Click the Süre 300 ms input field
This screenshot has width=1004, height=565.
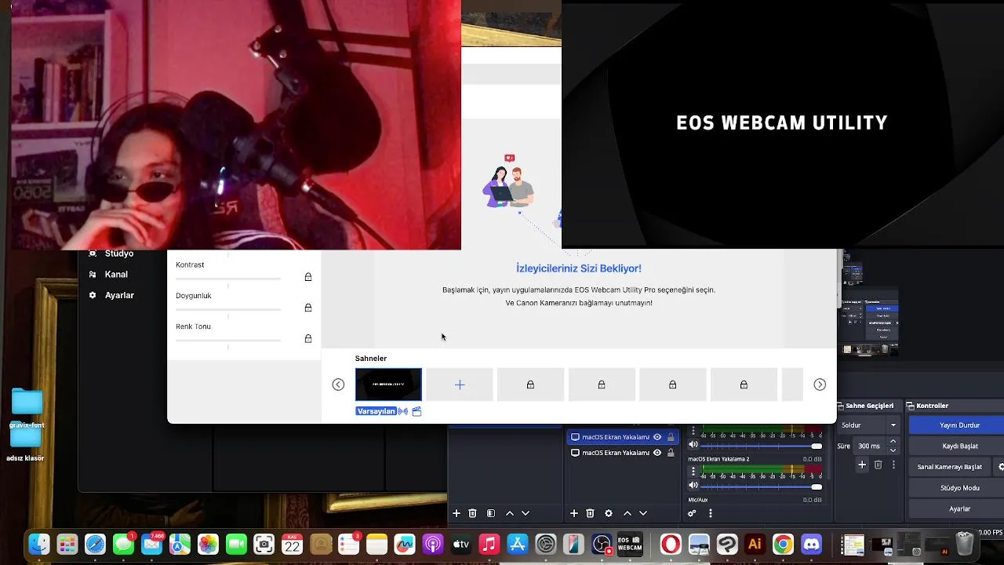[x=870, y=446]
